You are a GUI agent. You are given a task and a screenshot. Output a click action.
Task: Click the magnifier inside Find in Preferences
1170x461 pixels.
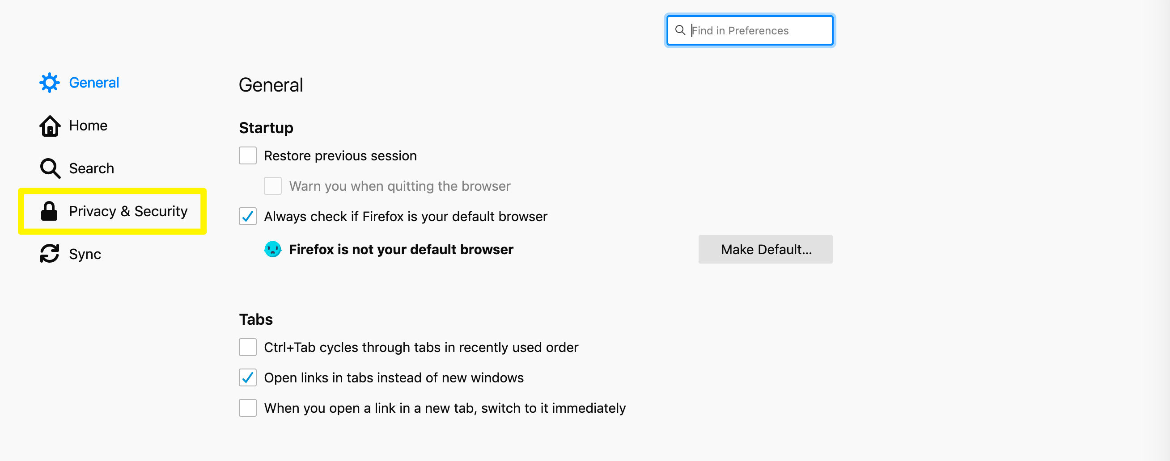tap(680, 30)
